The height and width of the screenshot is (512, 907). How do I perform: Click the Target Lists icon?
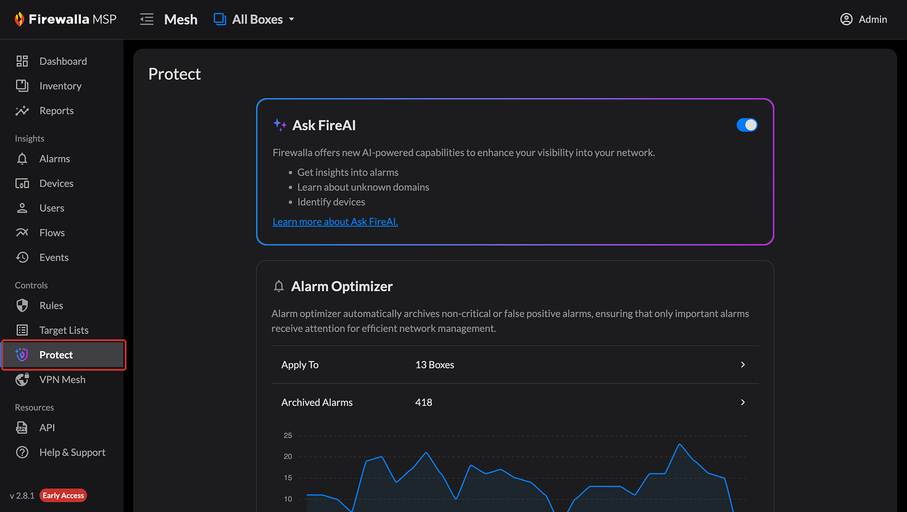tap(22, 330)
